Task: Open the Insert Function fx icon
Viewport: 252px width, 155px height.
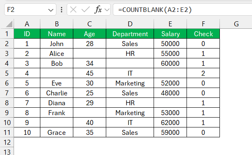Action: tap(98, 9)
